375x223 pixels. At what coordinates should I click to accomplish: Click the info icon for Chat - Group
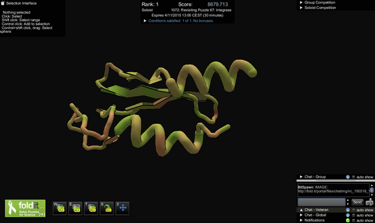tap(347, 177)
